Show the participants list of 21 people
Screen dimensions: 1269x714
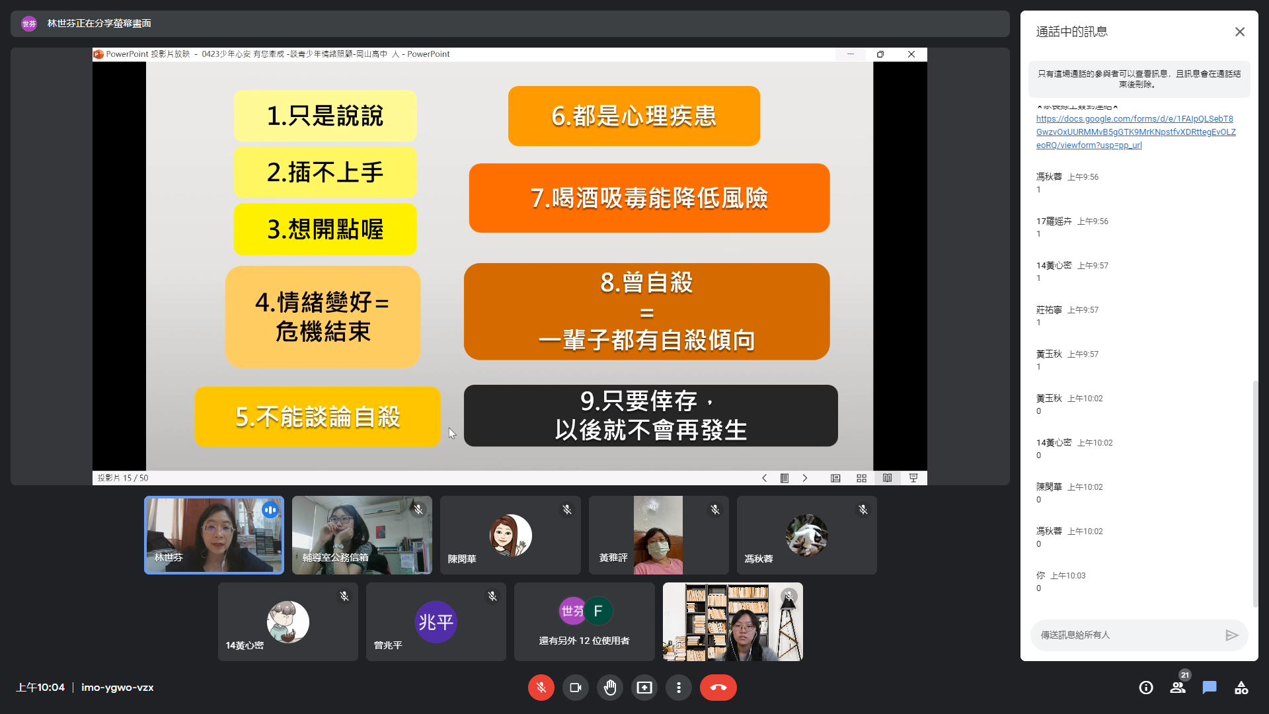click(x=1178, y=688)
